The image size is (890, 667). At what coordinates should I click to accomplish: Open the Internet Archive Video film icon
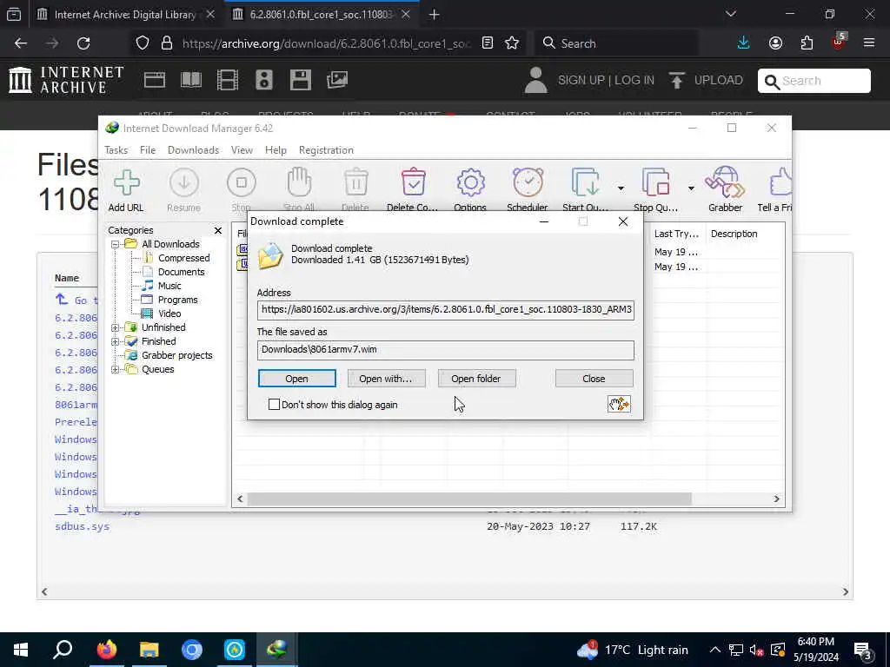click(x=228, y=80)
